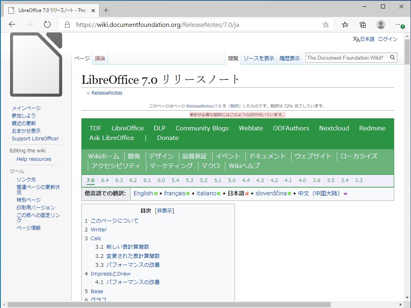The height and width of the screenshot is (308, 411).
Task: Open the Collections icon in the browser toolbar
Action: (x=362, y=24)
